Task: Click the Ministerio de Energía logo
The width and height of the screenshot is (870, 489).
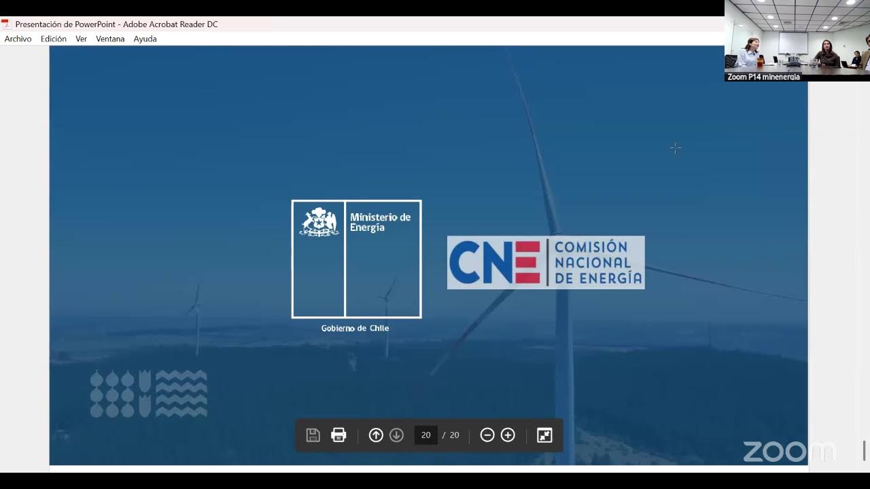Action: pos(356,259)
